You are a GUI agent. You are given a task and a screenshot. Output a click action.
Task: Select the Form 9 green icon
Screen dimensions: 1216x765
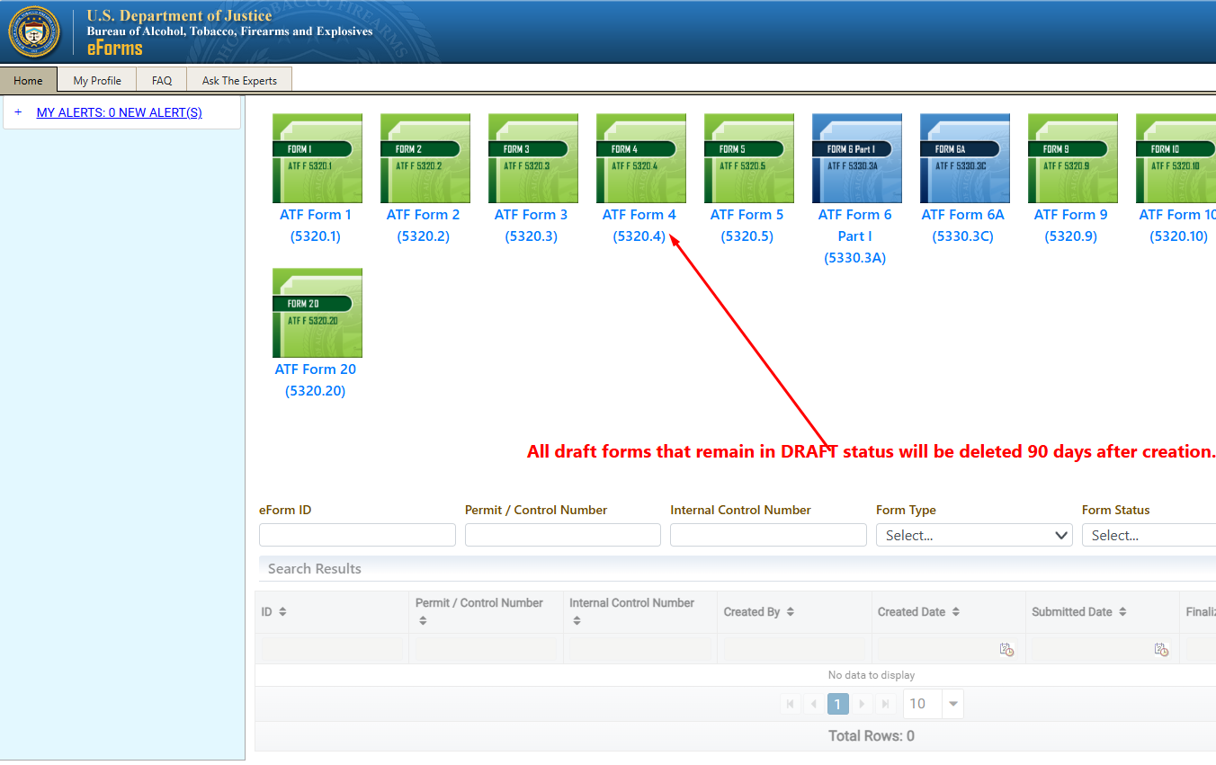[x=1072, y=158]
